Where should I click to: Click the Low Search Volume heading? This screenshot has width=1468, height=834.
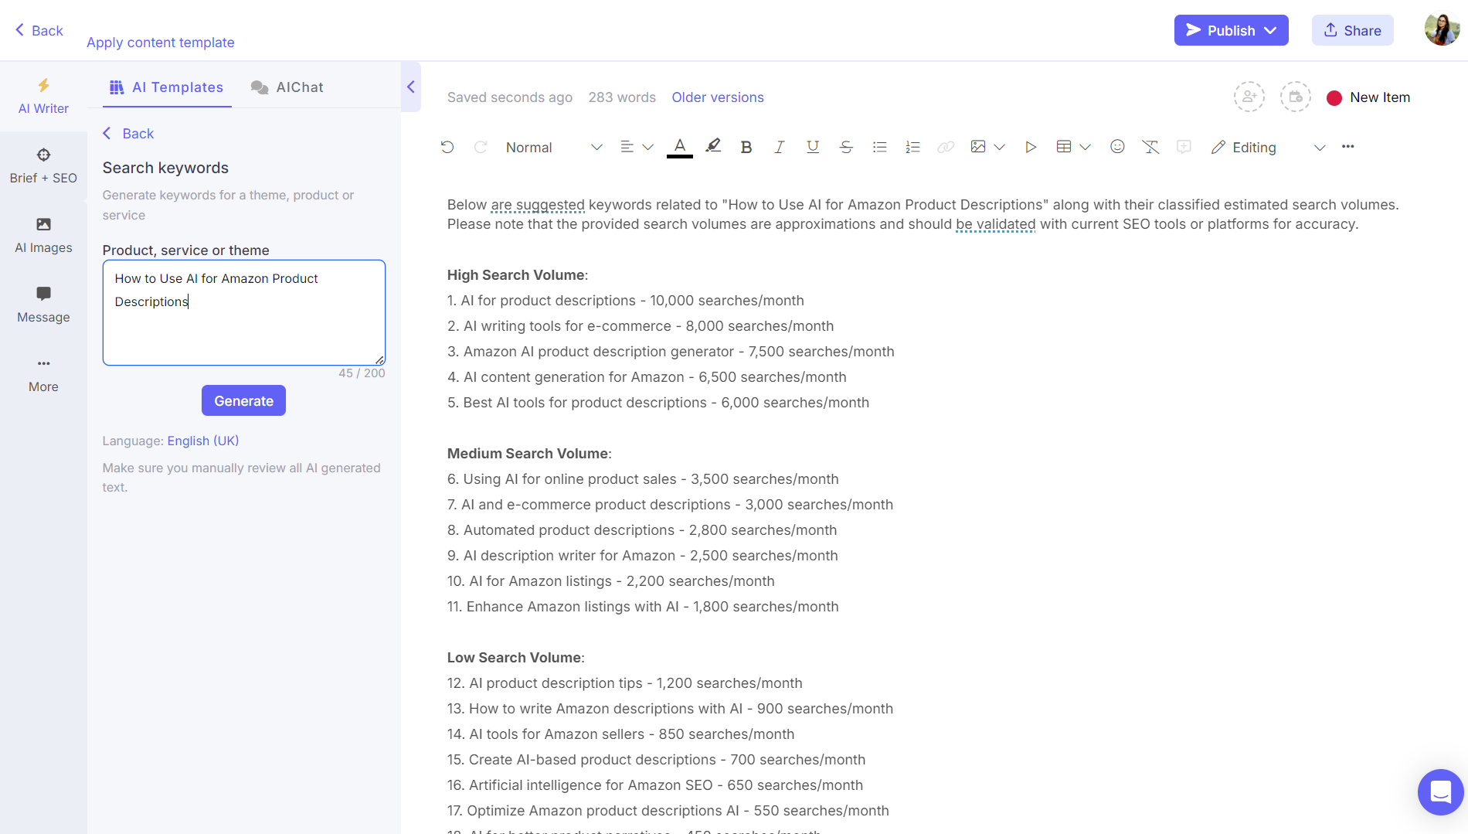tap(516, 658)
